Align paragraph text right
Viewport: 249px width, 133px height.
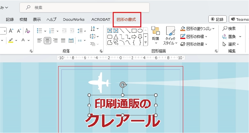click(x=55, y=41)
